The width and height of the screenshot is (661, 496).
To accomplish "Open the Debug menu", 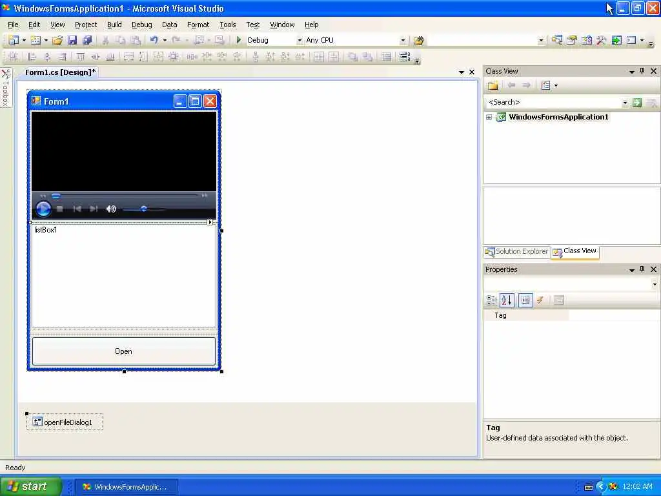I will [141, 25].
